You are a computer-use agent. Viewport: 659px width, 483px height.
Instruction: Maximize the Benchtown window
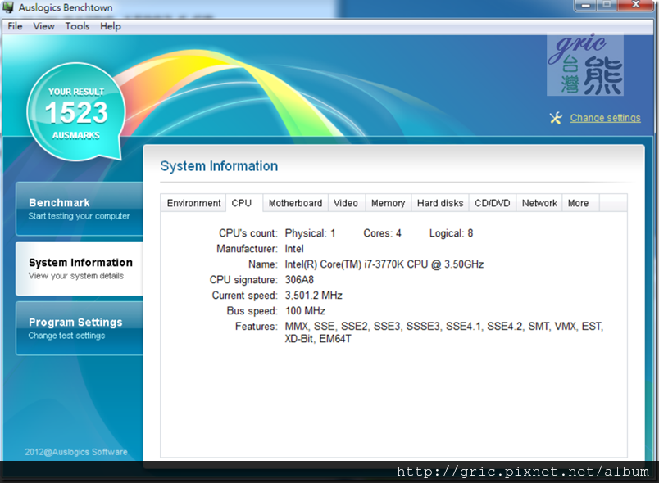click(607, 6)
